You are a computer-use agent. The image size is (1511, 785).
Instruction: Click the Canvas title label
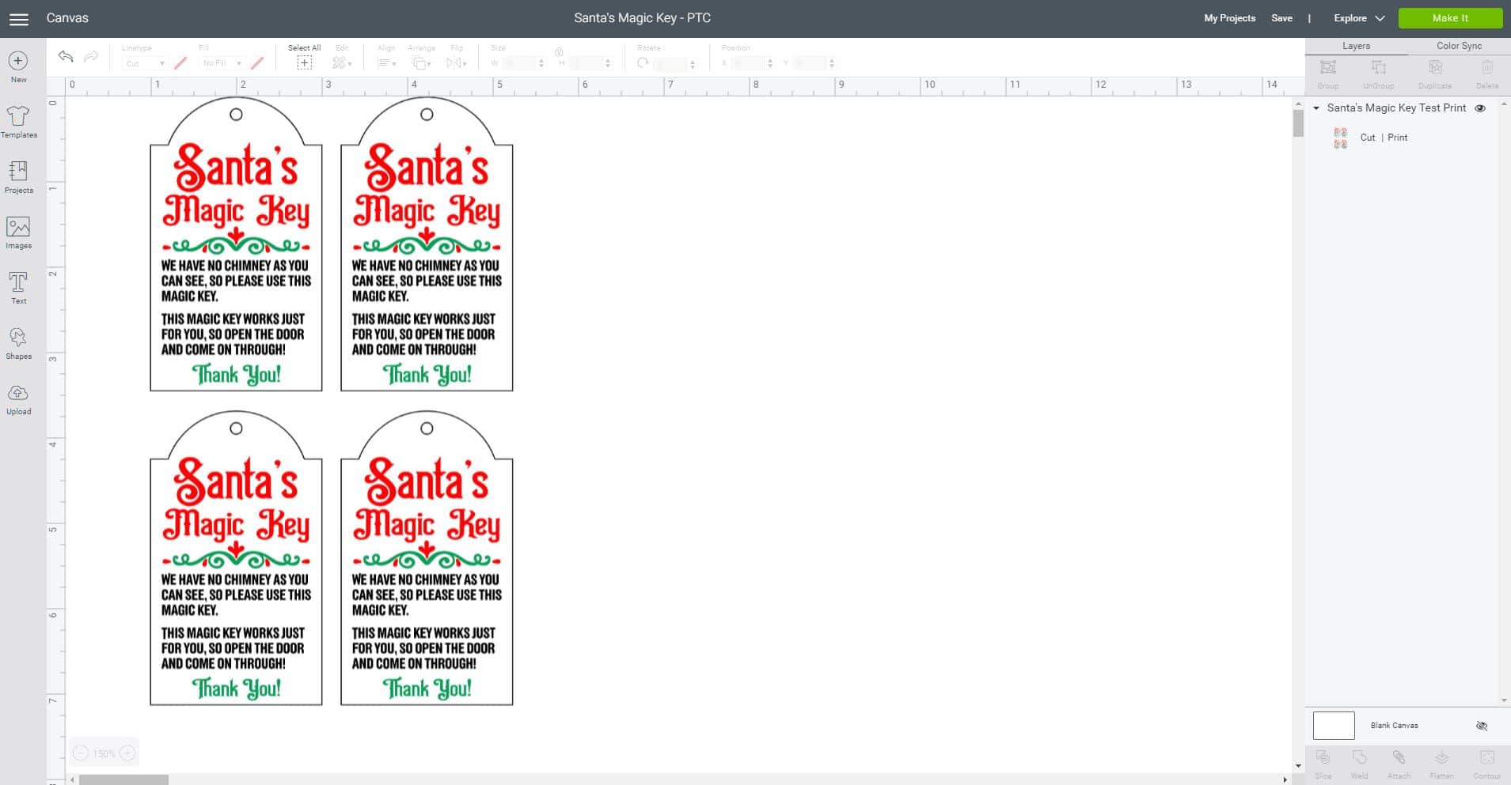click(x=67, y=18)
